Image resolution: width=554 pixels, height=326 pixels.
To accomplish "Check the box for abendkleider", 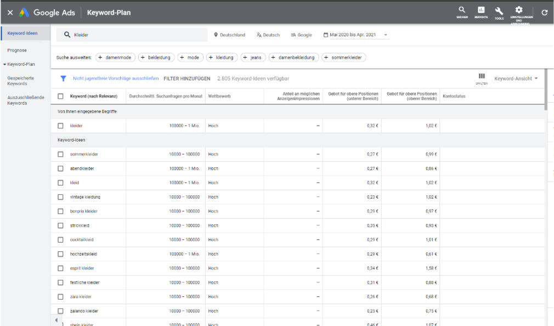I will [60, 168].
